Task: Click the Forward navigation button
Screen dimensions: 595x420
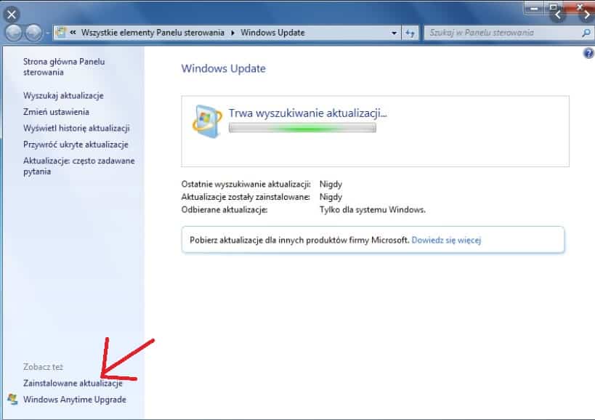Action: click(x=33, y=33)
